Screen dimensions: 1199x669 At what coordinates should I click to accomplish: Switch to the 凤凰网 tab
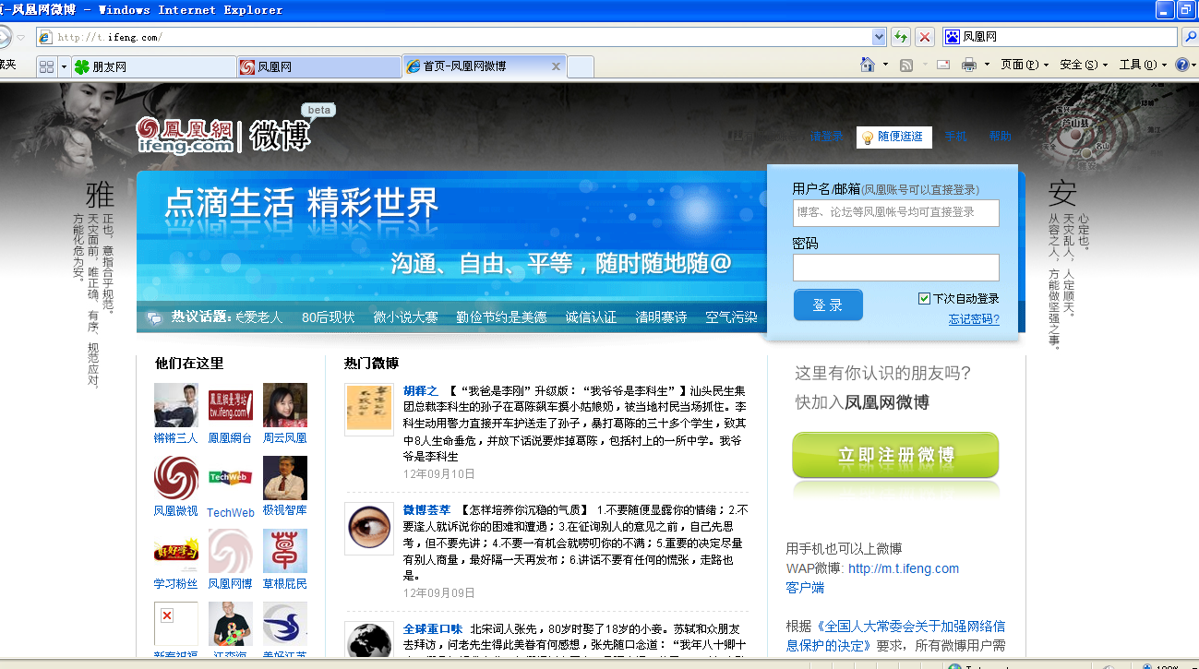318,66
